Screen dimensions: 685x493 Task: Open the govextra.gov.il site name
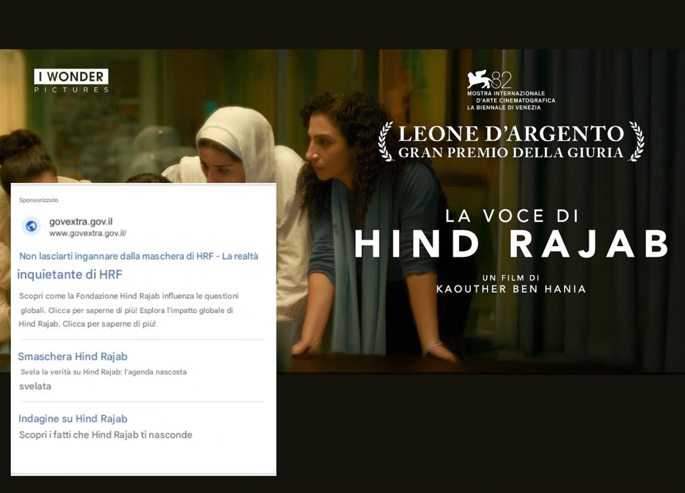coord(81,222)
